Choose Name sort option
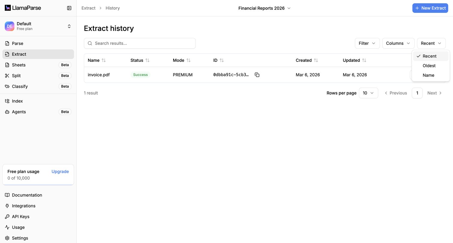 pyautogui.click(x=431, y=75)
